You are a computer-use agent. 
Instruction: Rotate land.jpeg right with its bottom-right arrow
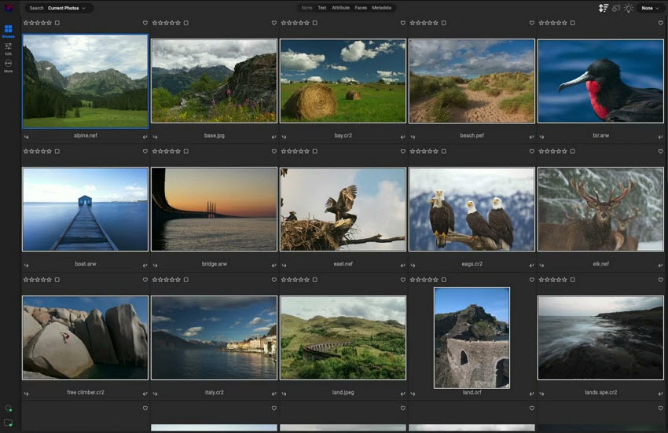[402, 394]
